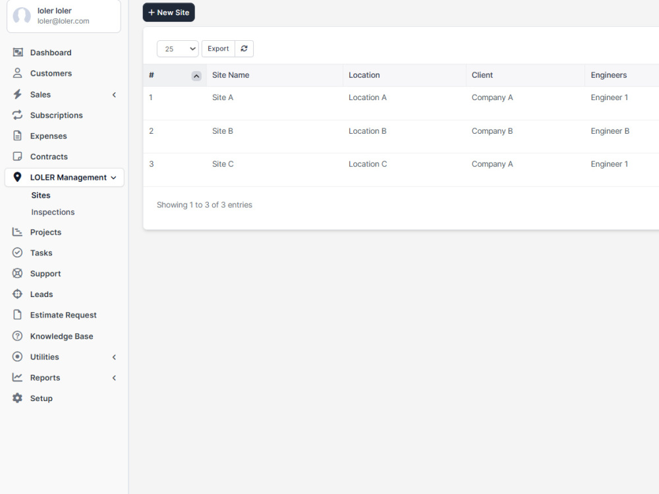Viewport: 659px width, 494px height.
Task: Expand the Reports submenu chevron
Action: [x=114, y=378]
